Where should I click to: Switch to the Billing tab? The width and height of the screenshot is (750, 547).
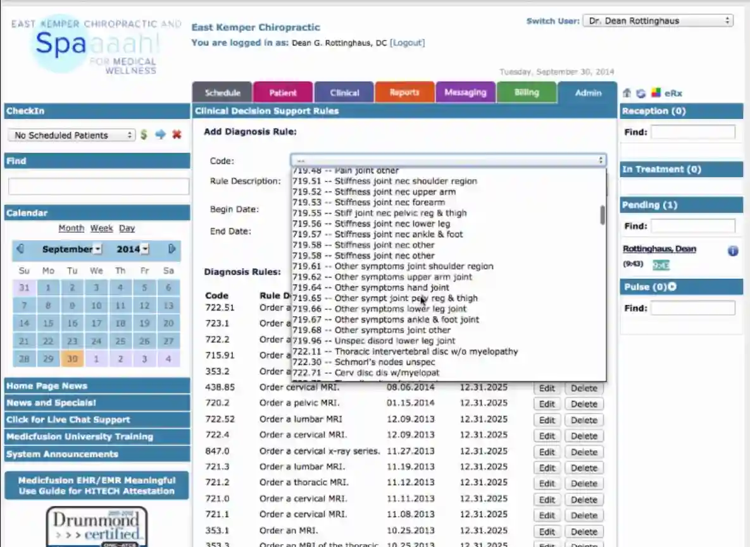527,92
